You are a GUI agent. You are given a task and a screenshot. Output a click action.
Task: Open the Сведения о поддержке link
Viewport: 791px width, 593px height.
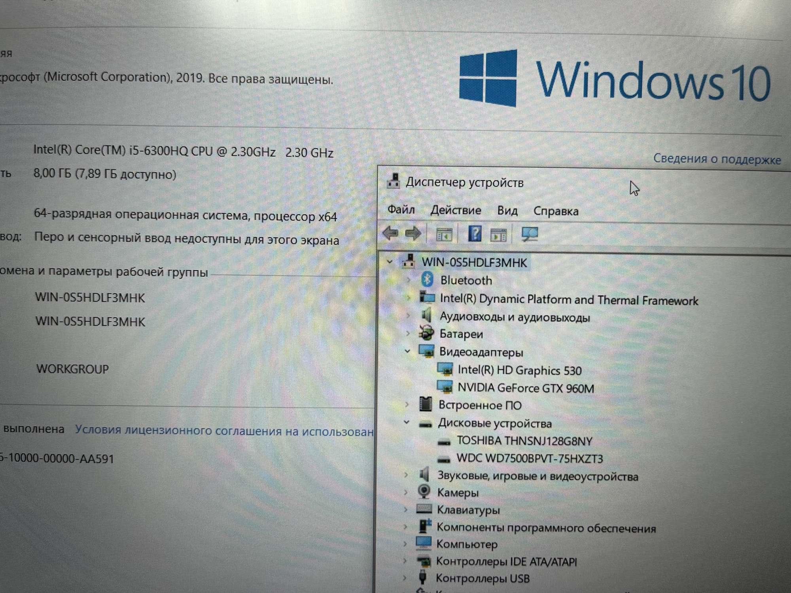point(717,159)
